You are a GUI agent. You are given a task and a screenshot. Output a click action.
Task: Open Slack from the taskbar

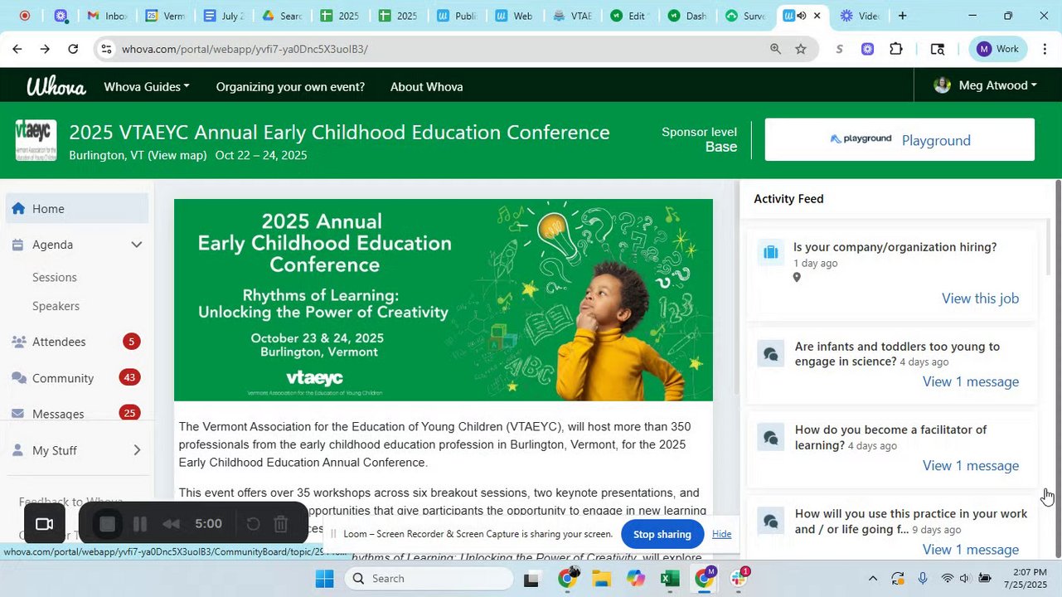tap(738, 579)
